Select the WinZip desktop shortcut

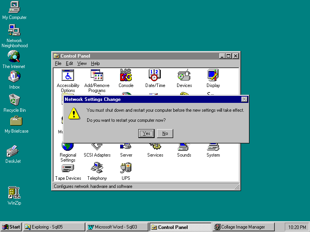click(x=14, y=193)
